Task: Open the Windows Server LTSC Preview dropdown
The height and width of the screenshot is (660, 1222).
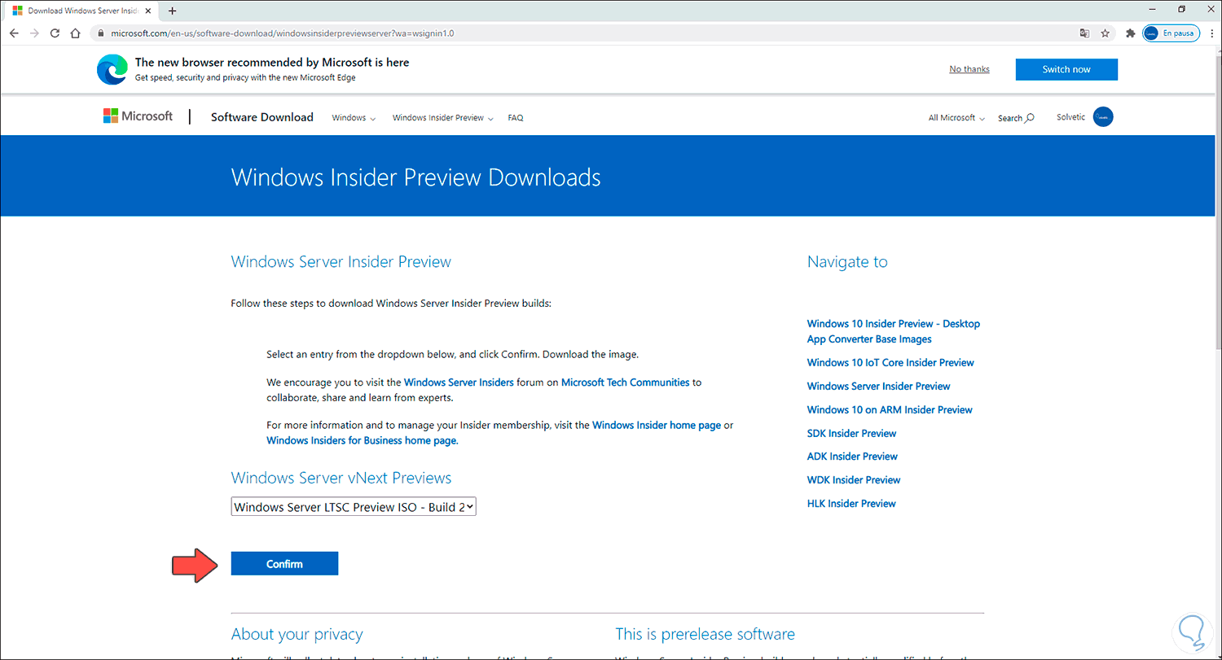Action: click(354, 507)
